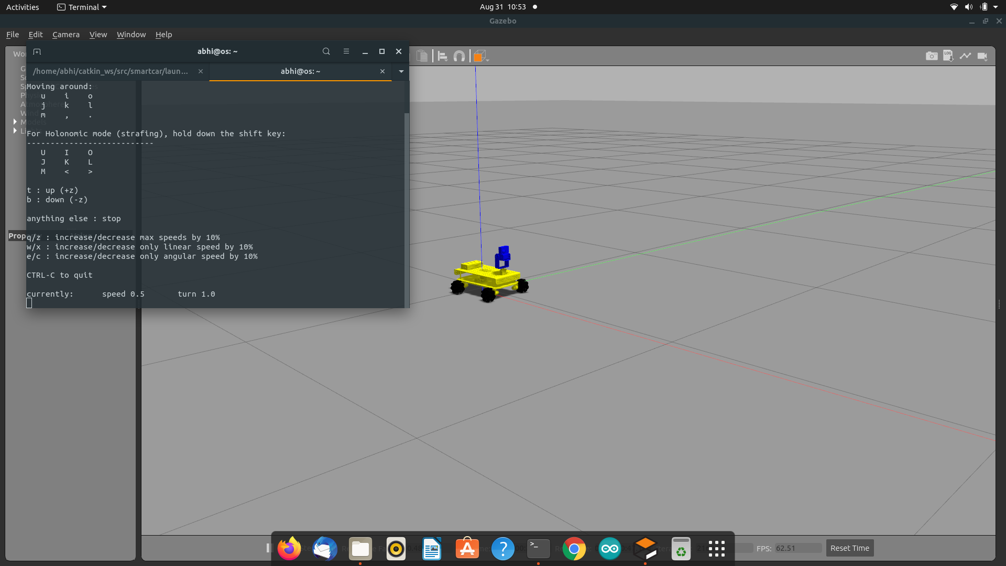Viewport: 1006px width, 566px height.
Task: Insert a box using the cube icon
Action: click(479, 55)
